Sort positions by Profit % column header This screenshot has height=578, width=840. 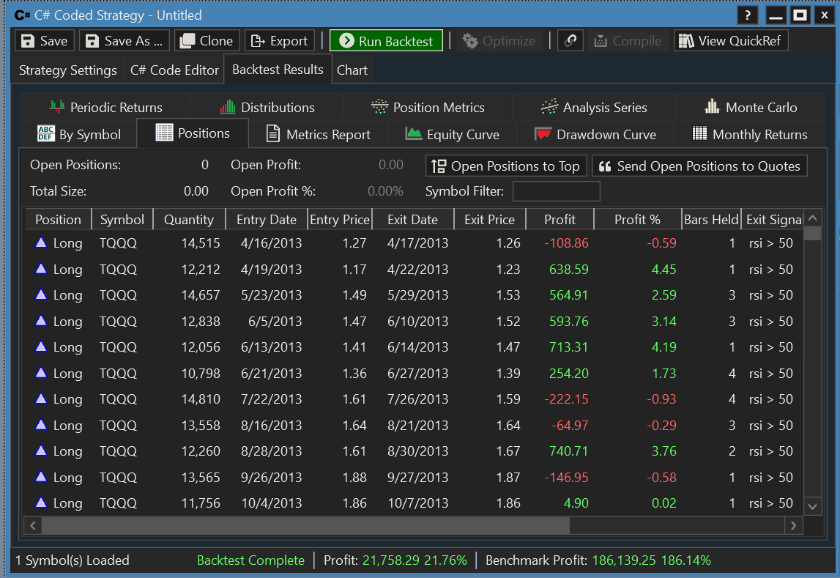coord(637,220)
